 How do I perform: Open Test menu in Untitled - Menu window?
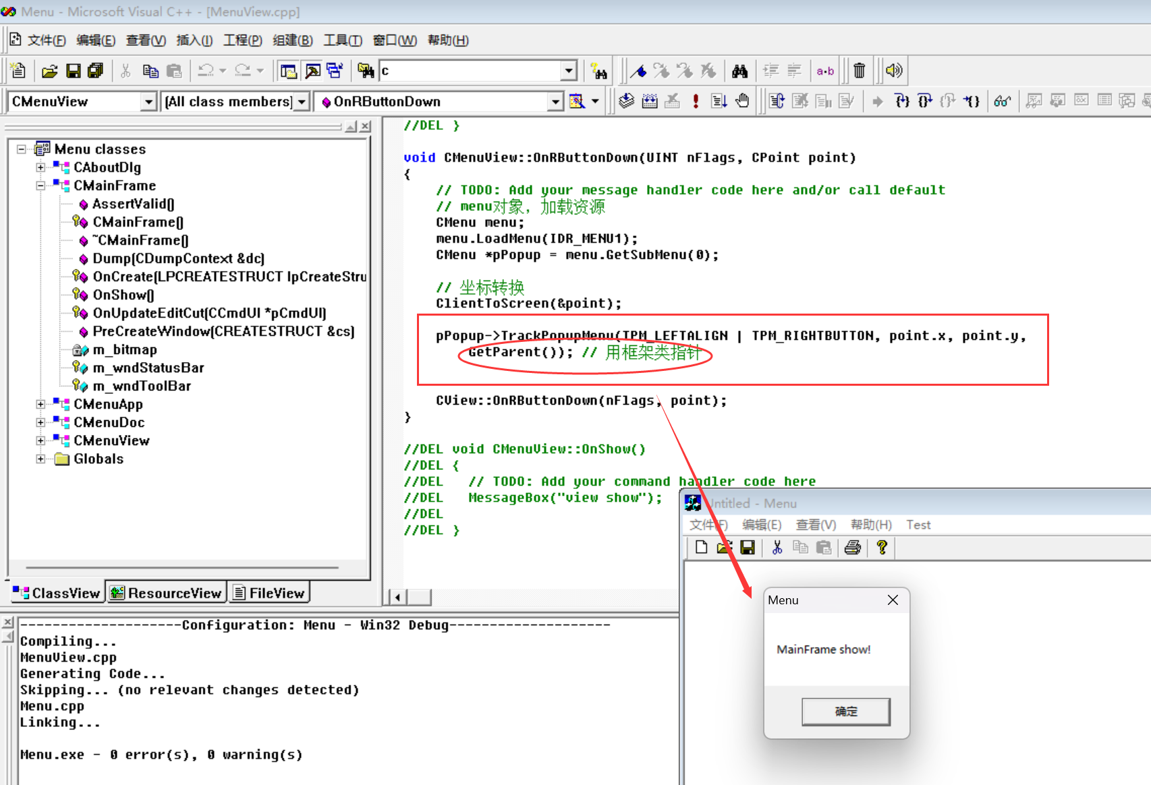918,525
